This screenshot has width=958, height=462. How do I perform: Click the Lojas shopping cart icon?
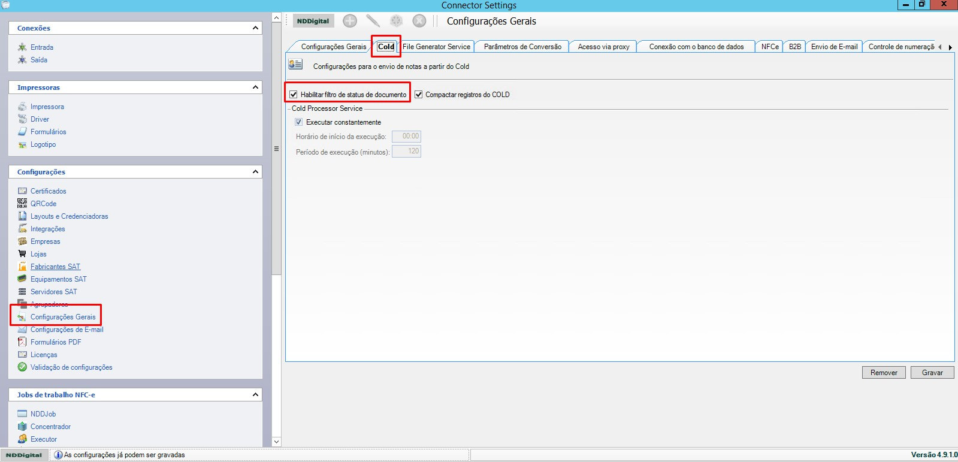[x=22, y=254]
